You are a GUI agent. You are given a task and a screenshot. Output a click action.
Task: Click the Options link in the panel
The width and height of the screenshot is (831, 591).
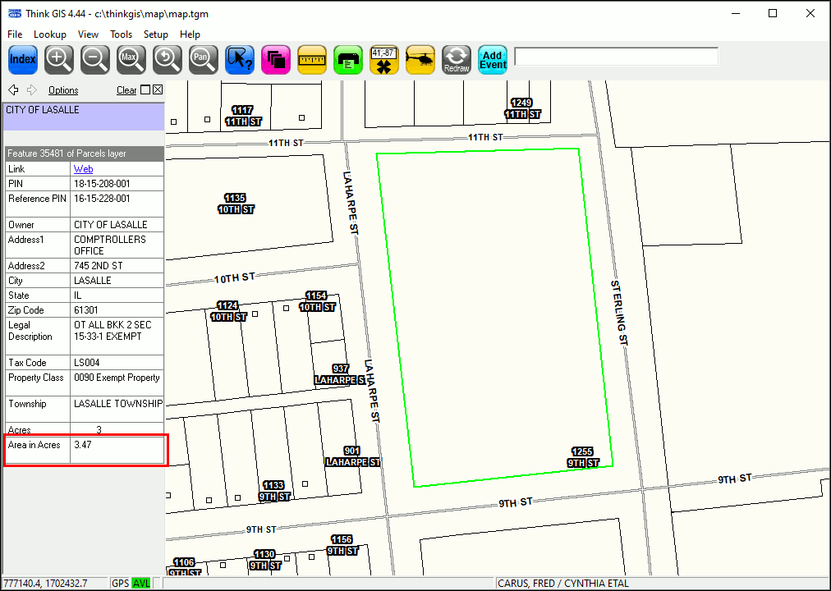(63, 90)
